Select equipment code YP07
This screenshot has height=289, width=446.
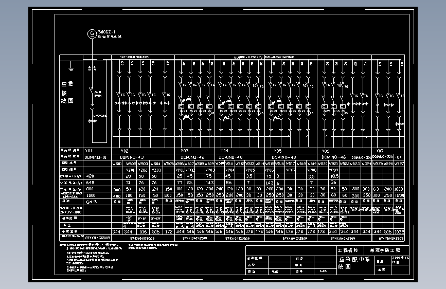291,170
